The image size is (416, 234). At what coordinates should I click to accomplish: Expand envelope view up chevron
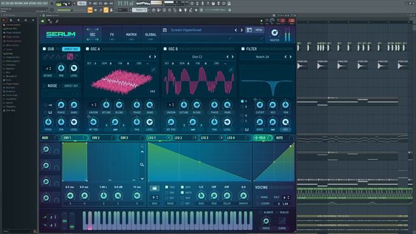pyautogui.click(x=142, y=152)
